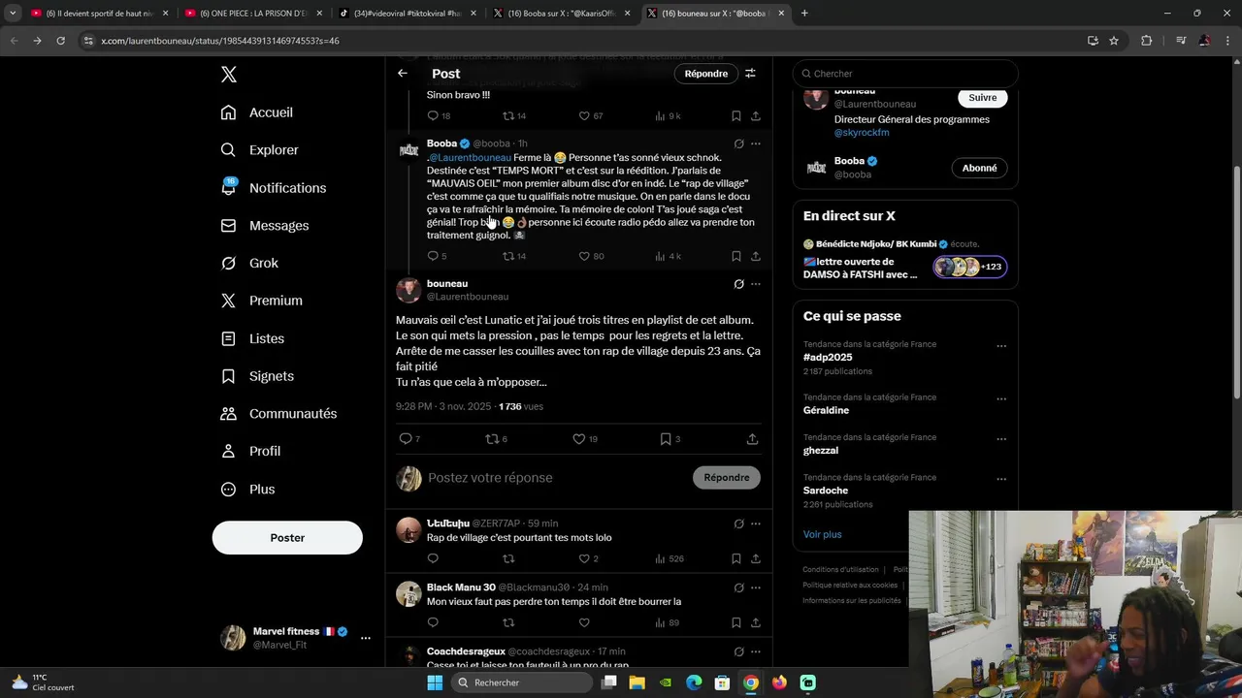Viewport: 1242px width, 698px height.
Task: Open more options on Coachdesrageux's reply
Action: click(756, 651)
